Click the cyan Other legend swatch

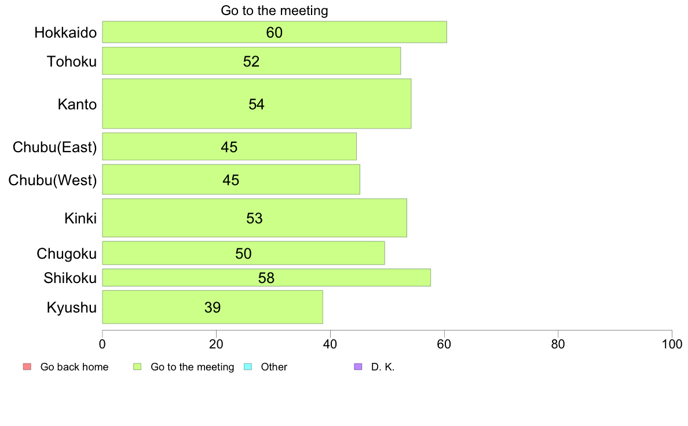pos(248,367)
